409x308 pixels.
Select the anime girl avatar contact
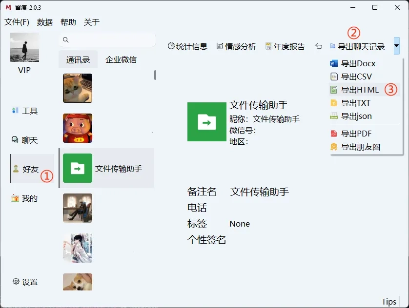[78, 248]
